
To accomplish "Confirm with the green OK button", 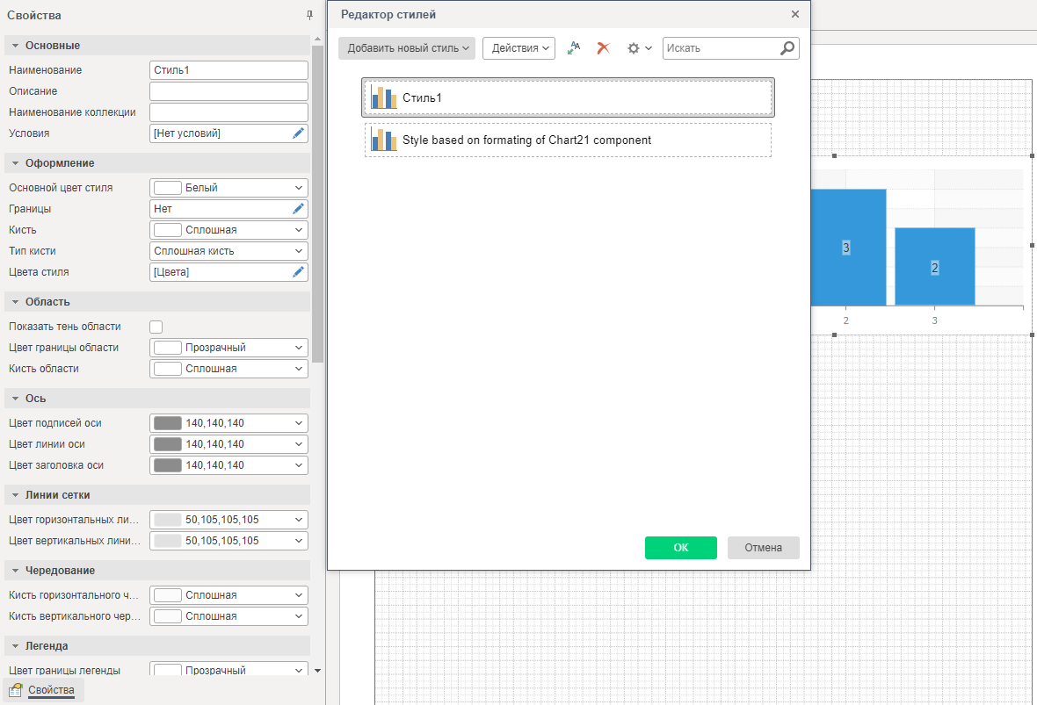I will tap(680, 548).
